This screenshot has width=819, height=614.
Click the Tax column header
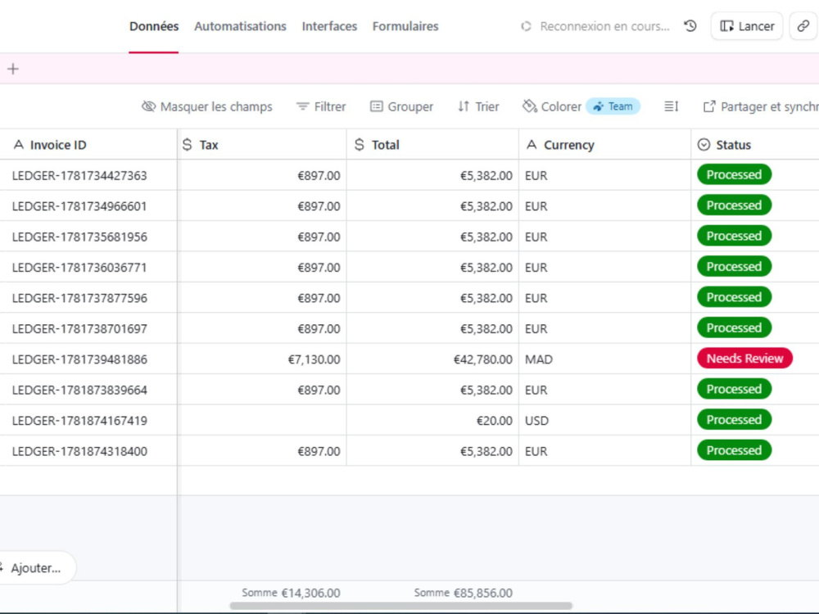tap(262, 145)
